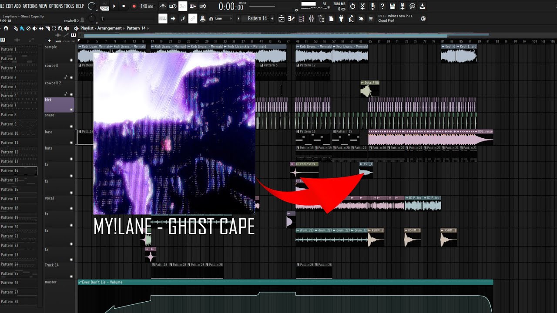The height and width of the screenshot is (313, 557).
Task: Mute the kick track
Action: coord(71,110)
